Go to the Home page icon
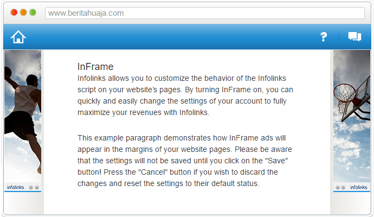The height and width of the screenshot is (217, 374). pos(18,37)
